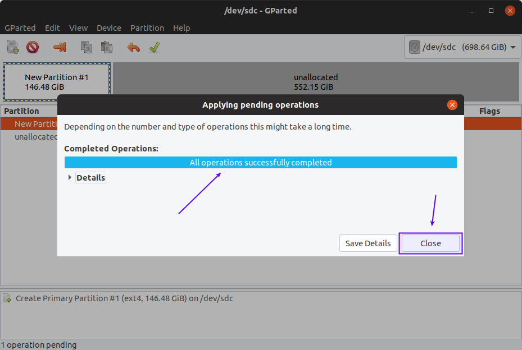Click the Resize/Move partition toolbar icon

tap(60, 47)
